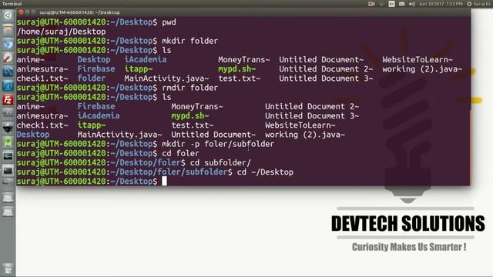This screenshot has height=277, width=493.
Task: Click the /home/suraj/Desktop output line
Action: pyautogui.click(x=62, y=32)
